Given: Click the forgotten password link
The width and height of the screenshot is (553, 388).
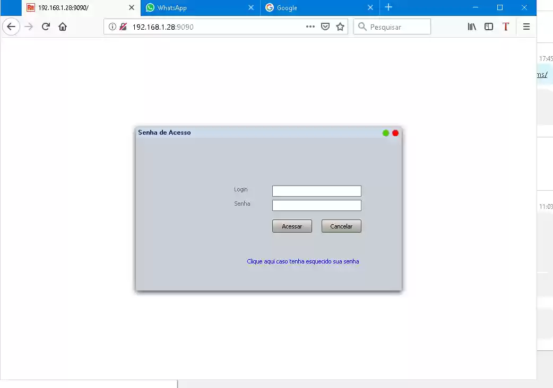Looking at the screenshot, I should point(303,261).
